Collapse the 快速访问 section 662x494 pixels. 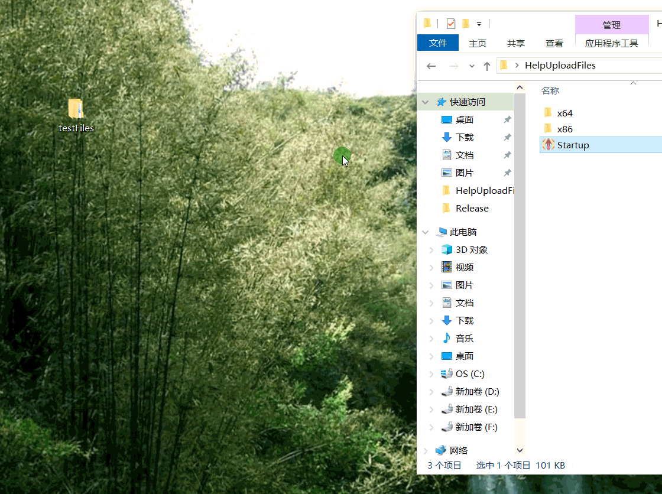pyautogui.click(x=425, y=102)
